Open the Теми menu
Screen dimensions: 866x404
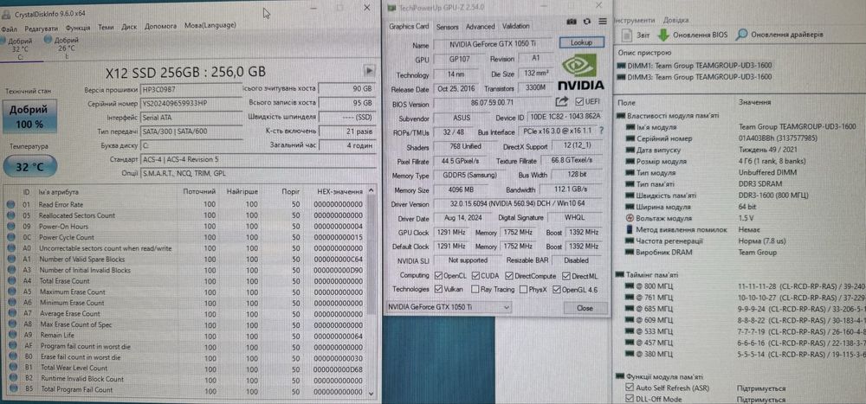tap(106, 27)
